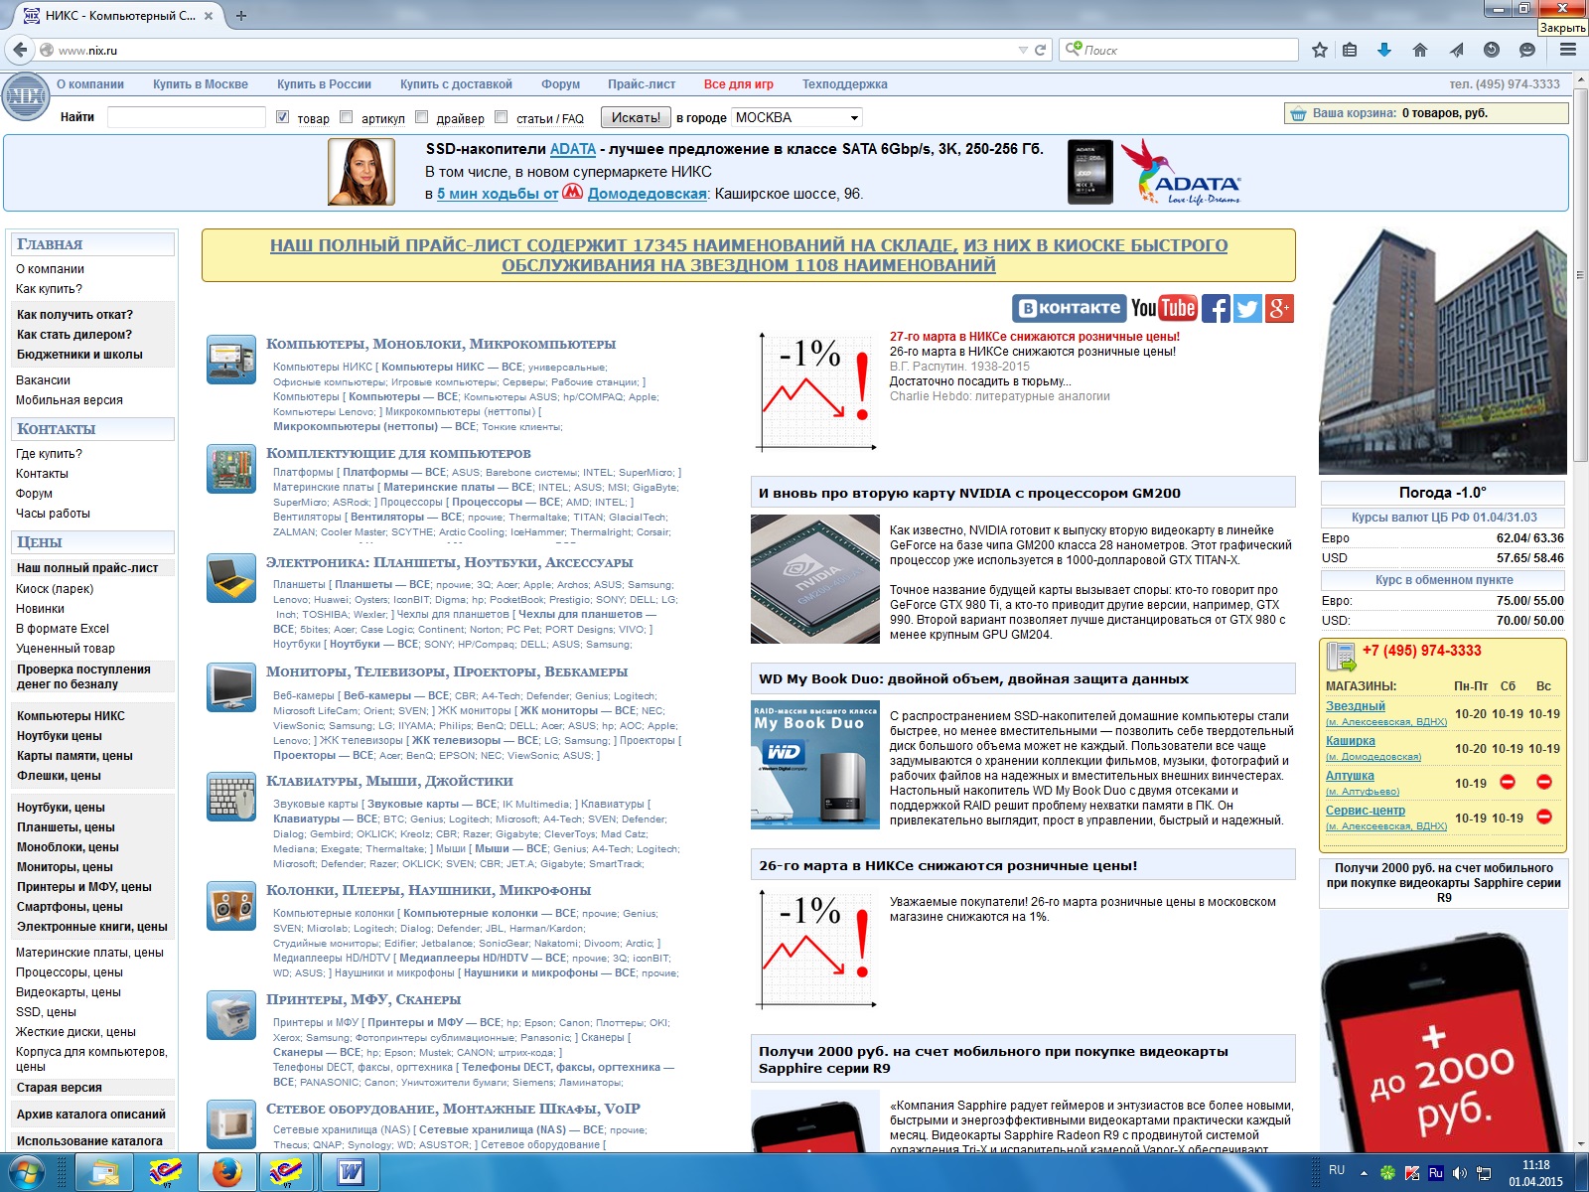The image size is (1589, 1192).
Task: Open the full price-list yellow banner link
Action: [749, 255]
